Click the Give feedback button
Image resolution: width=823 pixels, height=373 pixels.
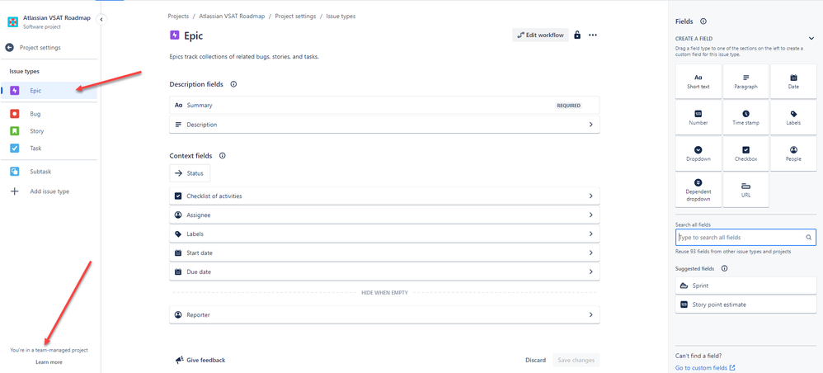point(200,360)
